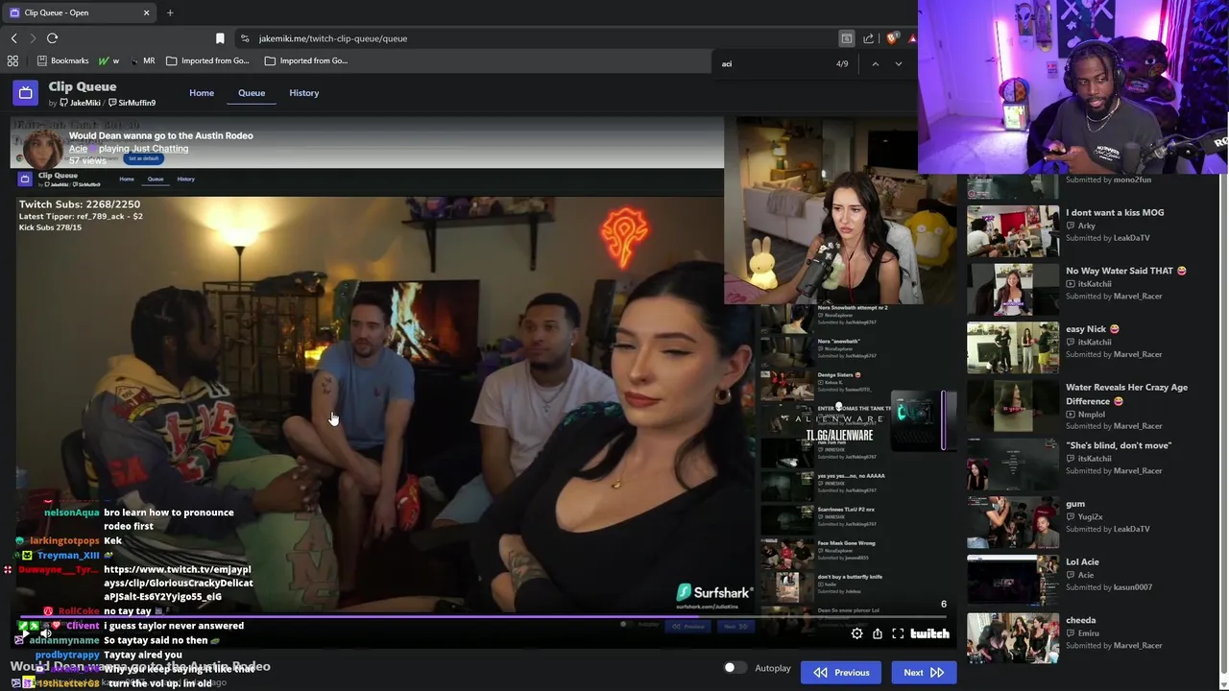Image resolution: width=1229 pixels, height=691 pixels.
Task: Click 'Submitted by kasun0007' text
Action: [1109, 587]
